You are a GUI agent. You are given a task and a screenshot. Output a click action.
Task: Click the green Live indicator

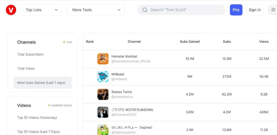(67, 42)
